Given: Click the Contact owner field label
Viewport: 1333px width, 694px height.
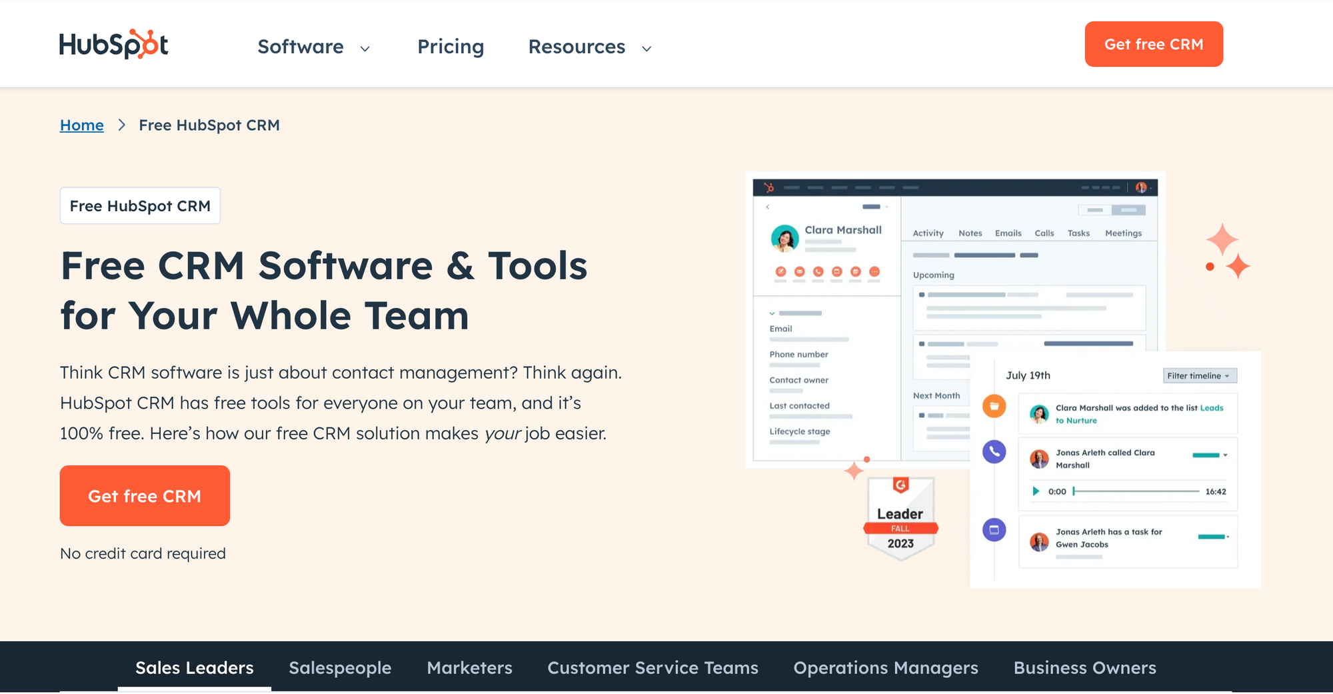Looking at the screenshot, I should (798, 380).
